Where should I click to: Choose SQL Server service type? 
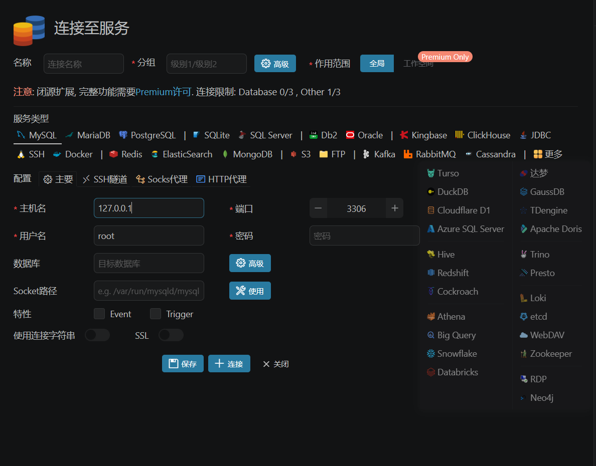coord(265,135)
